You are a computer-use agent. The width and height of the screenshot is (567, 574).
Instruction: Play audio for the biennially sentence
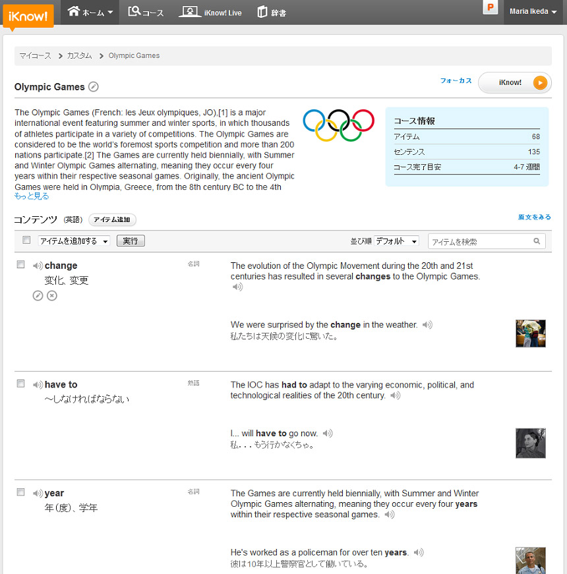tap(390, 515)
